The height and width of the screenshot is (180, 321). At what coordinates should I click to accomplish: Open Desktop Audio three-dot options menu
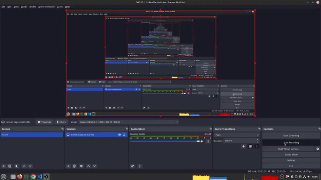pos(208,141)
